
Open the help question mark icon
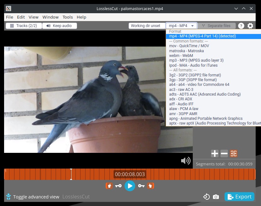click(241, 26)
